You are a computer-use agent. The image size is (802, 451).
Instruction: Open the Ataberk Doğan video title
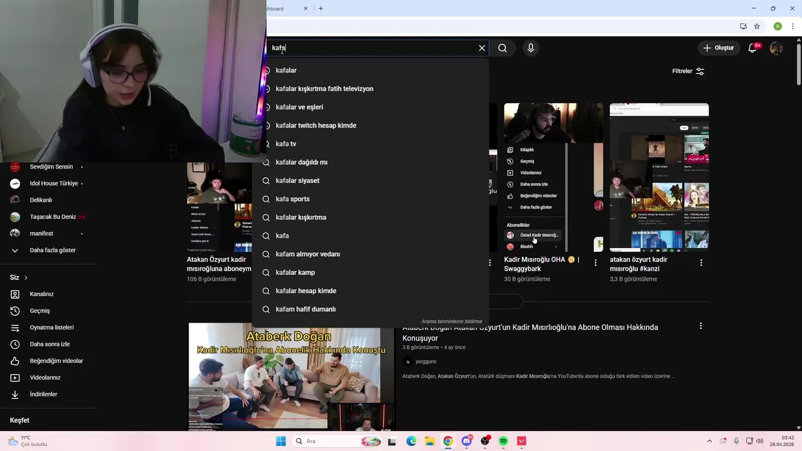pyautogui.click(x=530, y=333)
